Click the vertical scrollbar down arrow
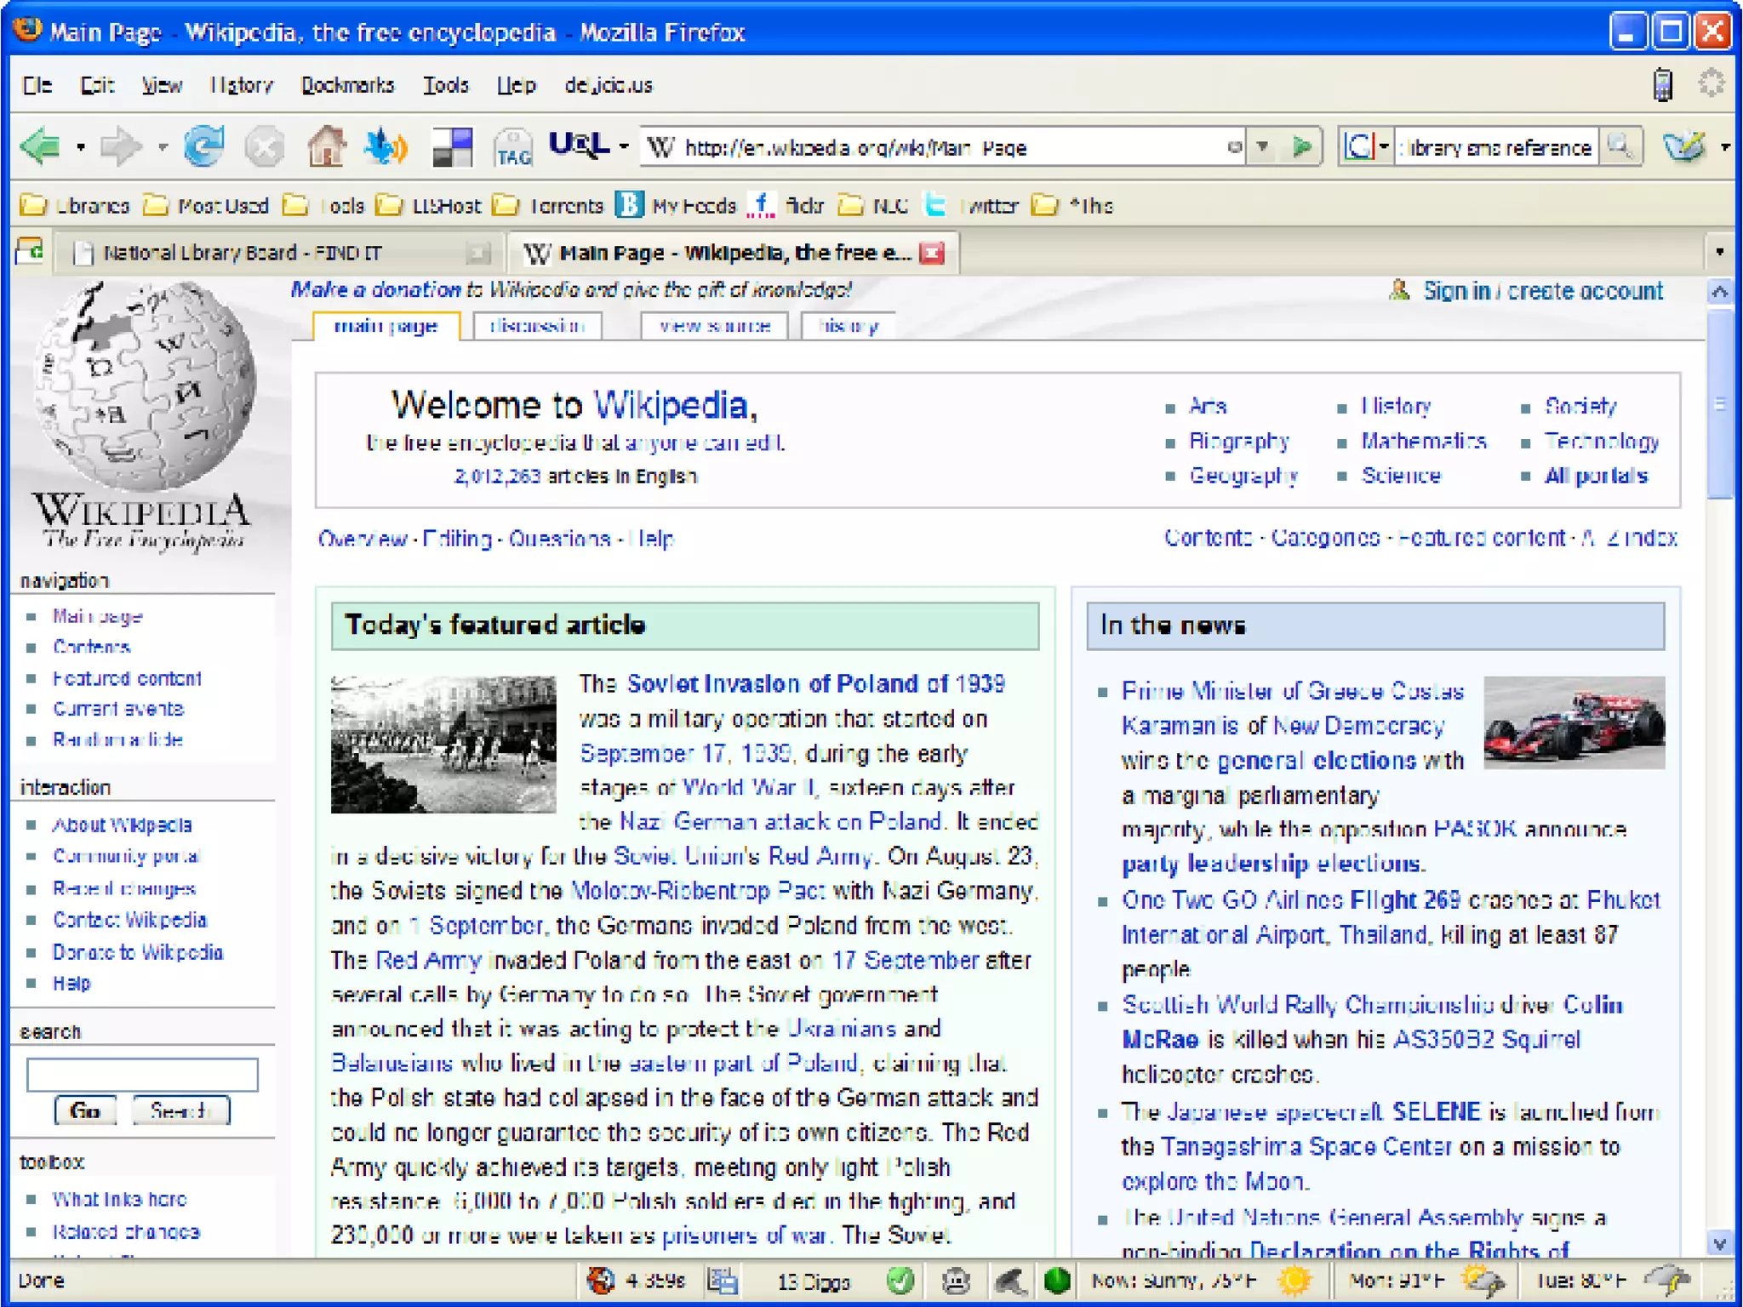 (x=1719, y=1243)
